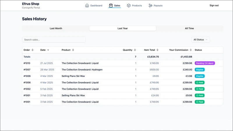Click the Sales History heading
233x131 pixels.
point(34,19)
